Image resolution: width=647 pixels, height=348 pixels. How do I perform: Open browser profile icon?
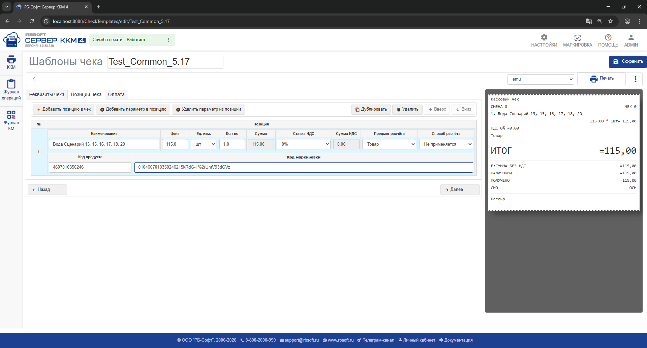(627, 21)
